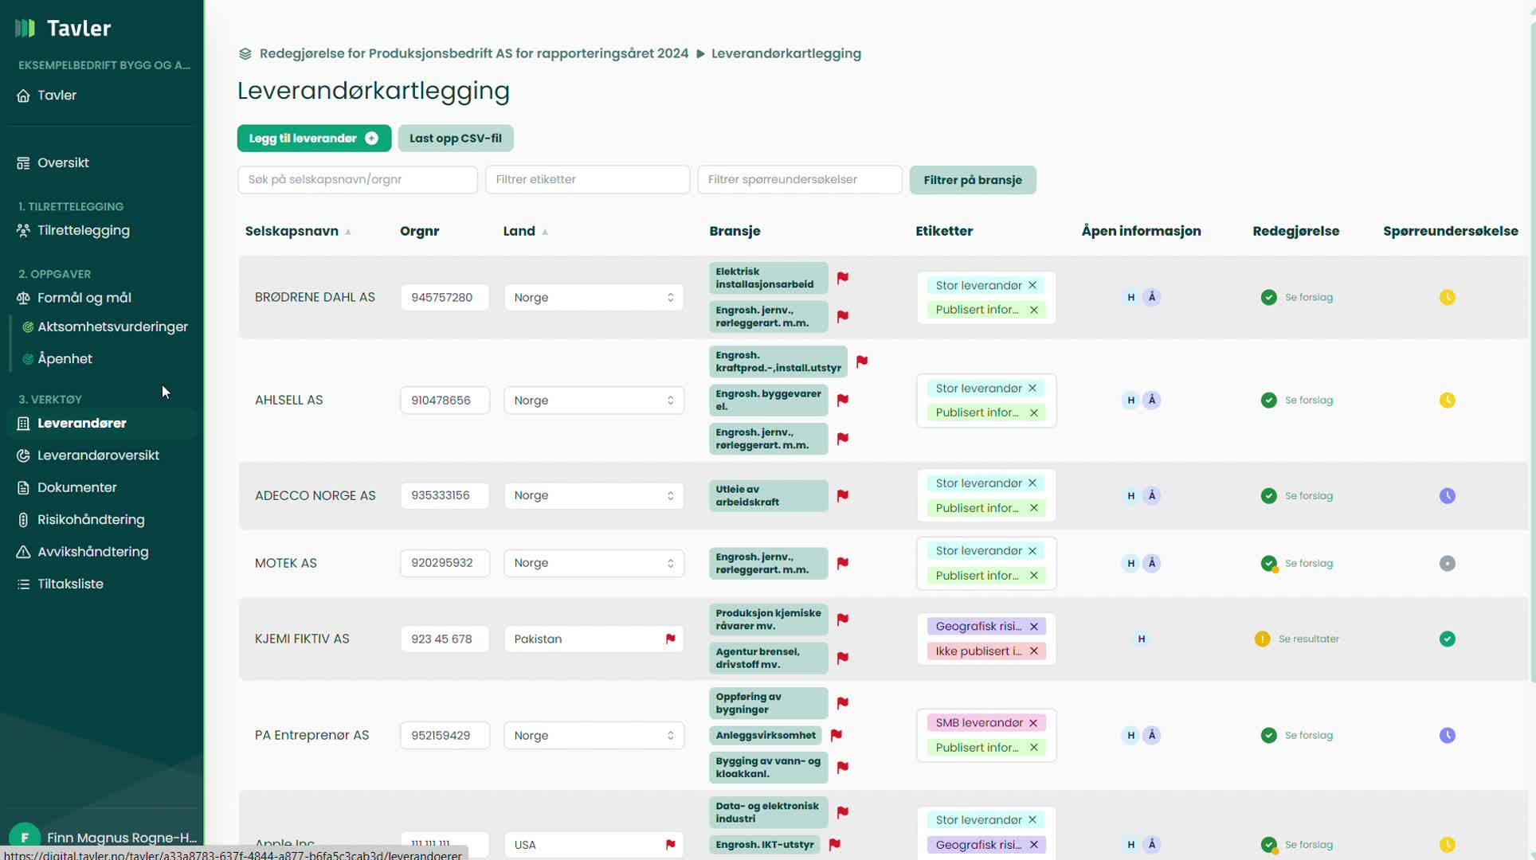The width and height of the screenshot is (1536, 860).
Task: Click the orange warning icon beside Se resultater
Action: 1262,639
